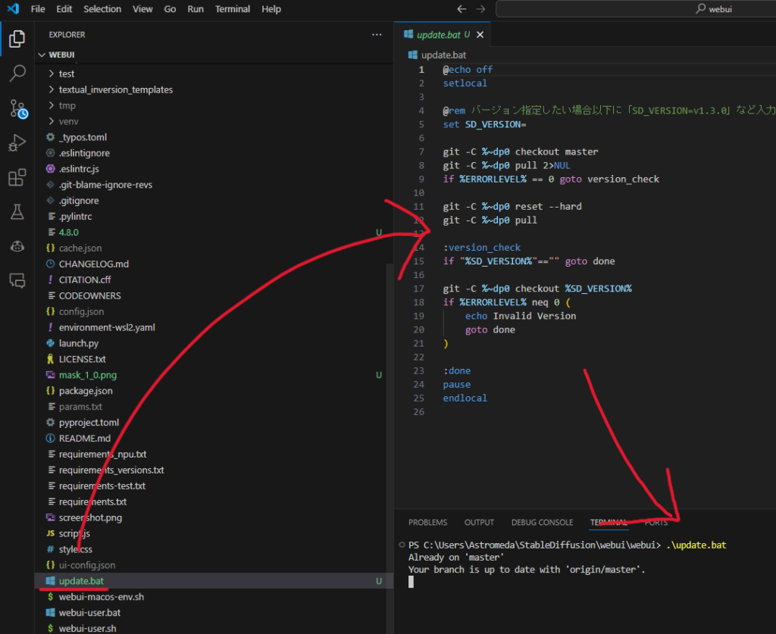Click the hash icon of style.css
Image resolution: width=776 pixels, height=634 pixels.
coord(50,549)
